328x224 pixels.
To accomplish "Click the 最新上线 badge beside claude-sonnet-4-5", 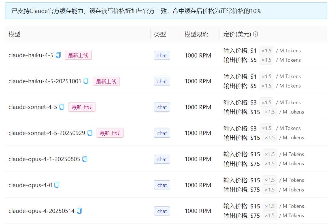I will [82, 107].
